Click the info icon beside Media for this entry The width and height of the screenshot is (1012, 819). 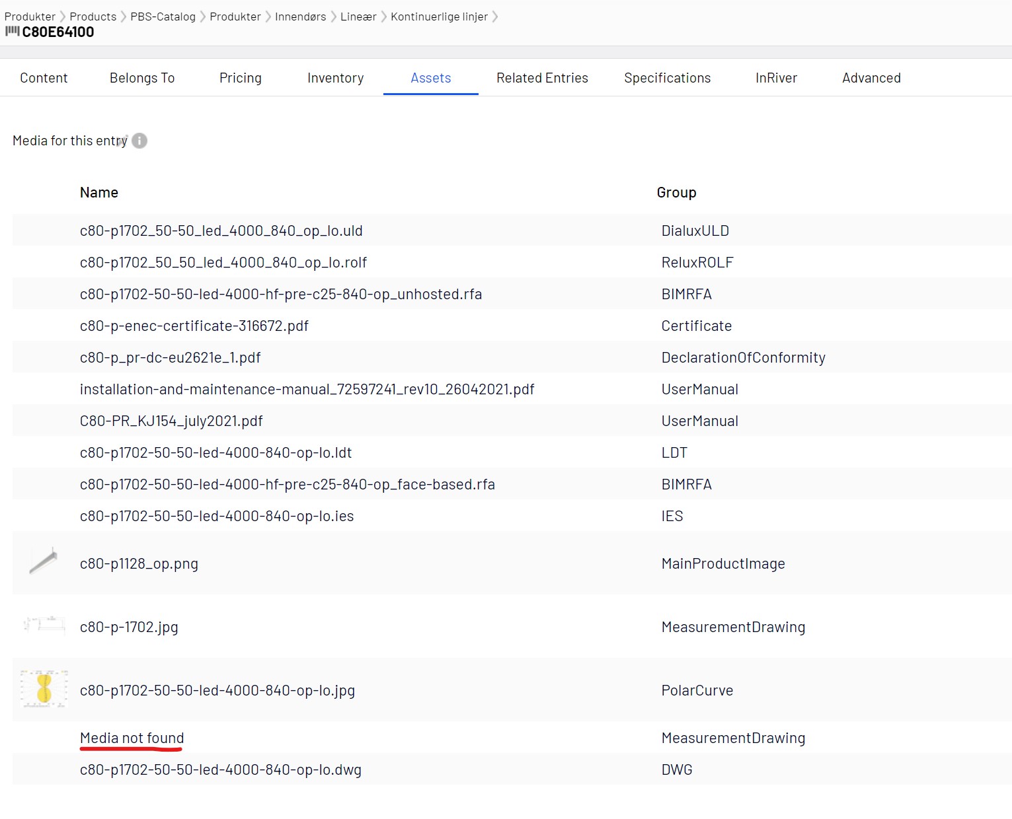point(139,141)
